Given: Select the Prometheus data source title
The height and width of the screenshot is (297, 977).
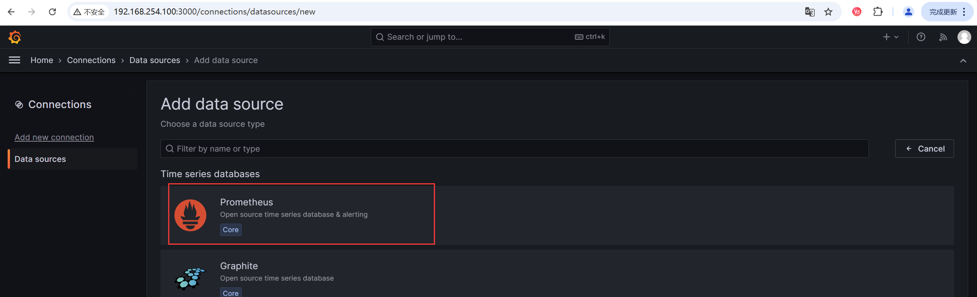Looking at the screenshot, I should 247,202.
